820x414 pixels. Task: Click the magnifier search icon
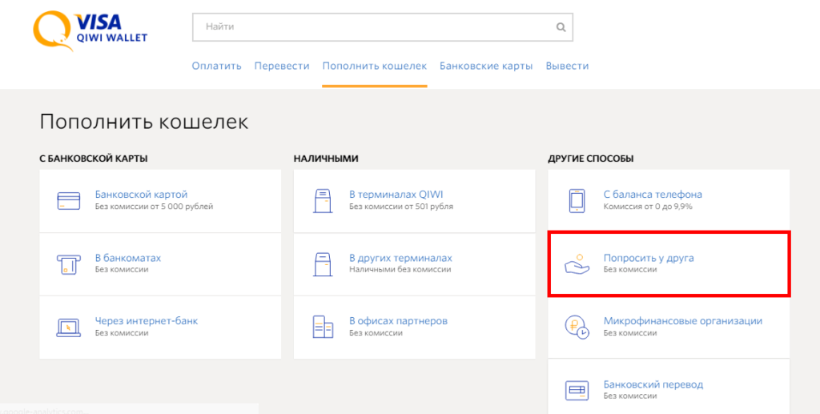[x=561, y=27]
